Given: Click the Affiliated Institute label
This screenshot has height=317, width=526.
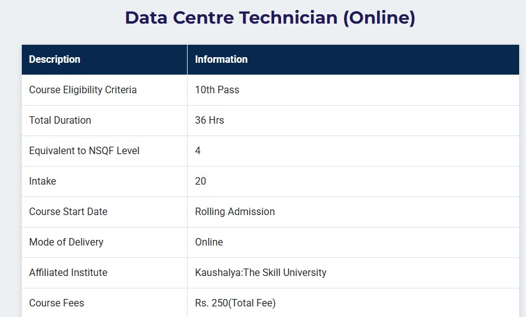Looking at the screenshot, I should [69, 272].
